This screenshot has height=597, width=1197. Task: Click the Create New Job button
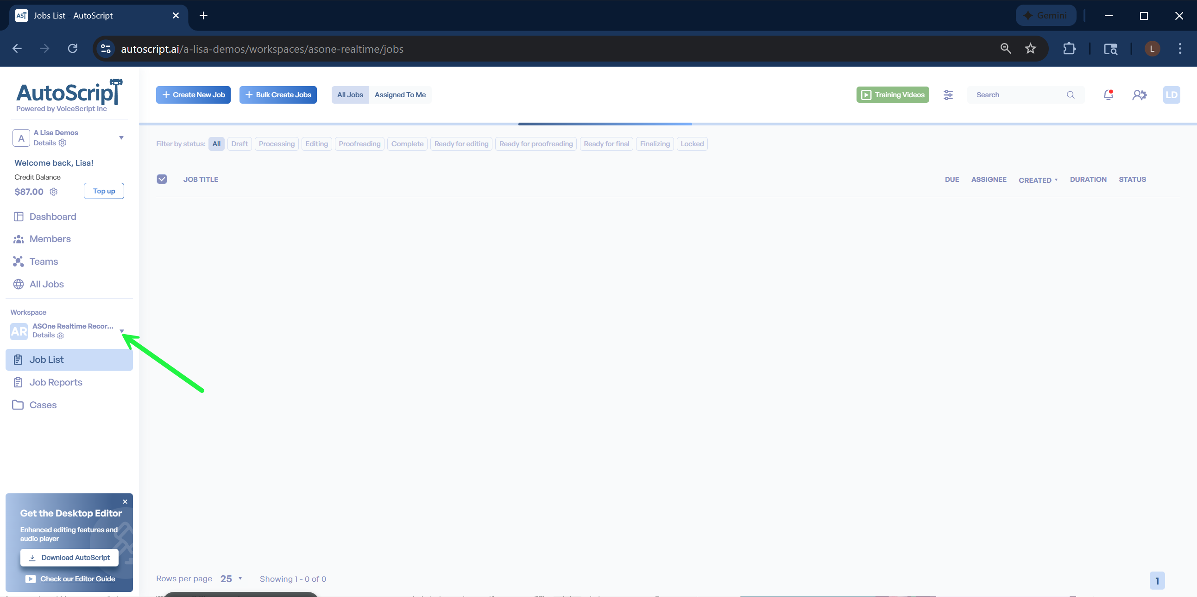click(193, 95)
